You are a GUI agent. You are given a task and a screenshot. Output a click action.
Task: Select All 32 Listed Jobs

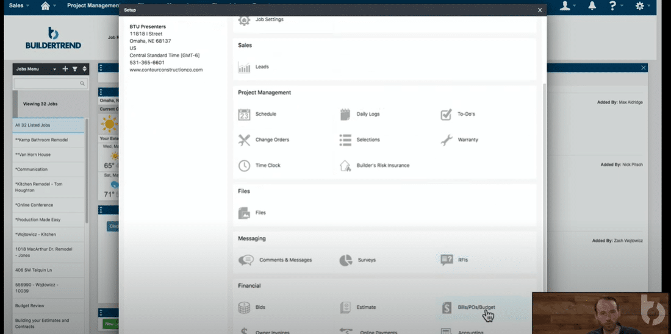point(48,126)
